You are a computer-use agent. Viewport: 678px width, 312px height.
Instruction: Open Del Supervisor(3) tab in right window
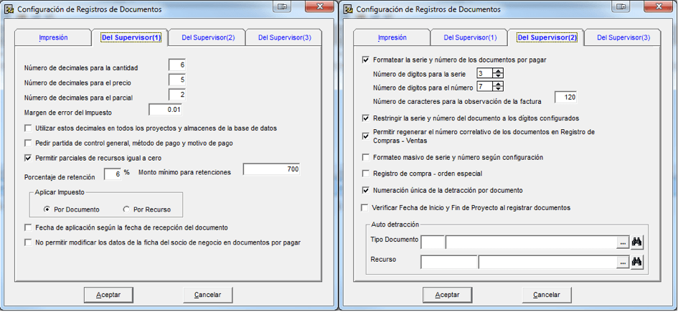pos(623,37)
